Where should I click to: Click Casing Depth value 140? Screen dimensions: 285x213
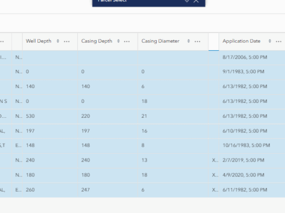(x=85, y=86)
